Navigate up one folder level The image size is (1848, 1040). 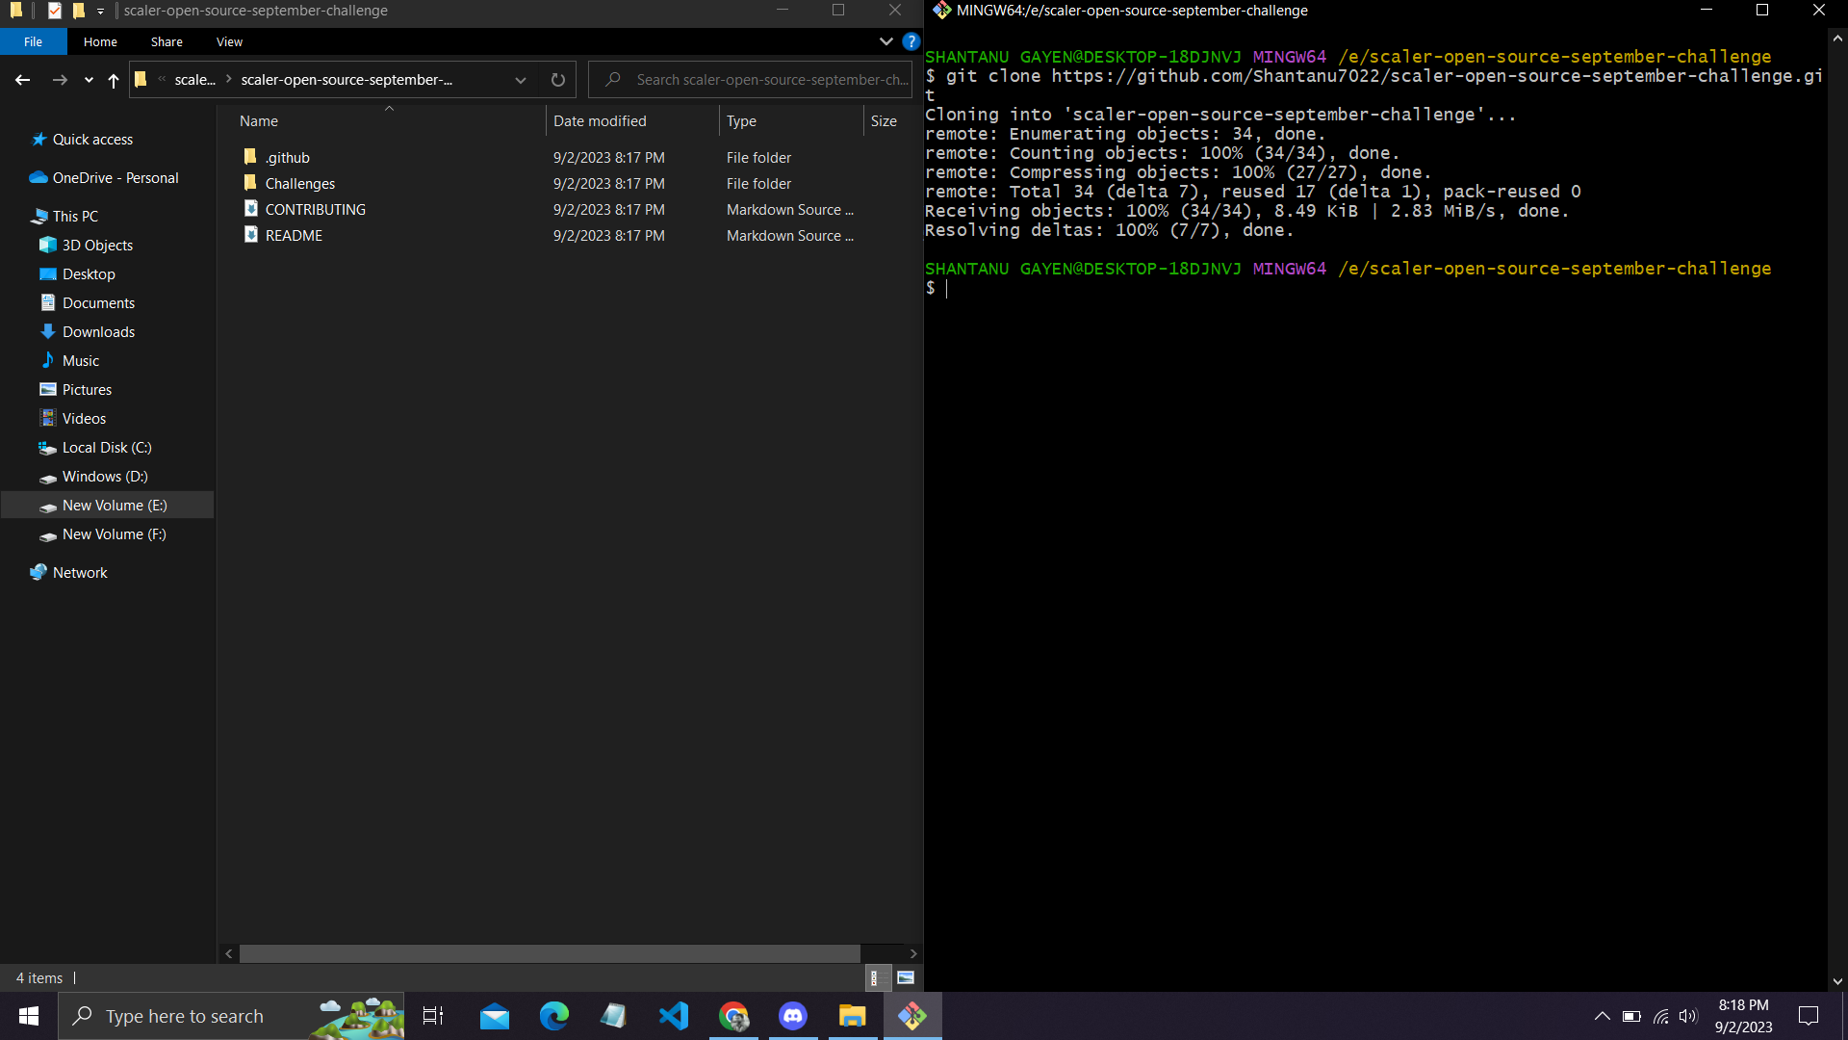tap(113, 81)
